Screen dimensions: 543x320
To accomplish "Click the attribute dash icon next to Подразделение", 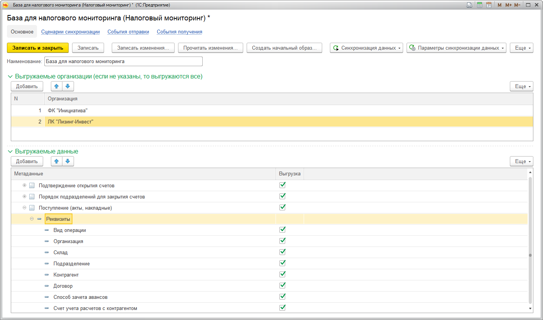I will [x=47, y=263].
